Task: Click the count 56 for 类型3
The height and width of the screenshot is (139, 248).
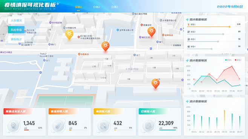Action: (x=239, y=39)
